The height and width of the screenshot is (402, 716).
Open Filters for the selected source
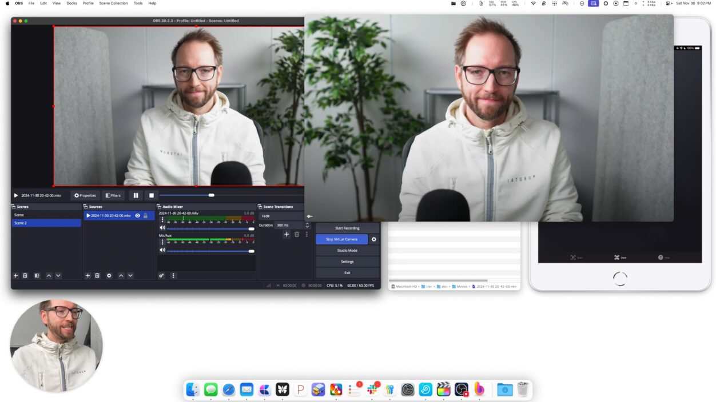[x=113, y=195]
